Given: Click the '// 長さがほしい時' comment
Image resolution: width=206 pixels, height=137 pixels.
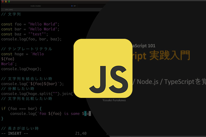Looking at the screenshot, I should click(x=20, y=128).
